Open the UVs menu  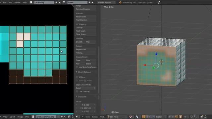[x=27, y=117]
